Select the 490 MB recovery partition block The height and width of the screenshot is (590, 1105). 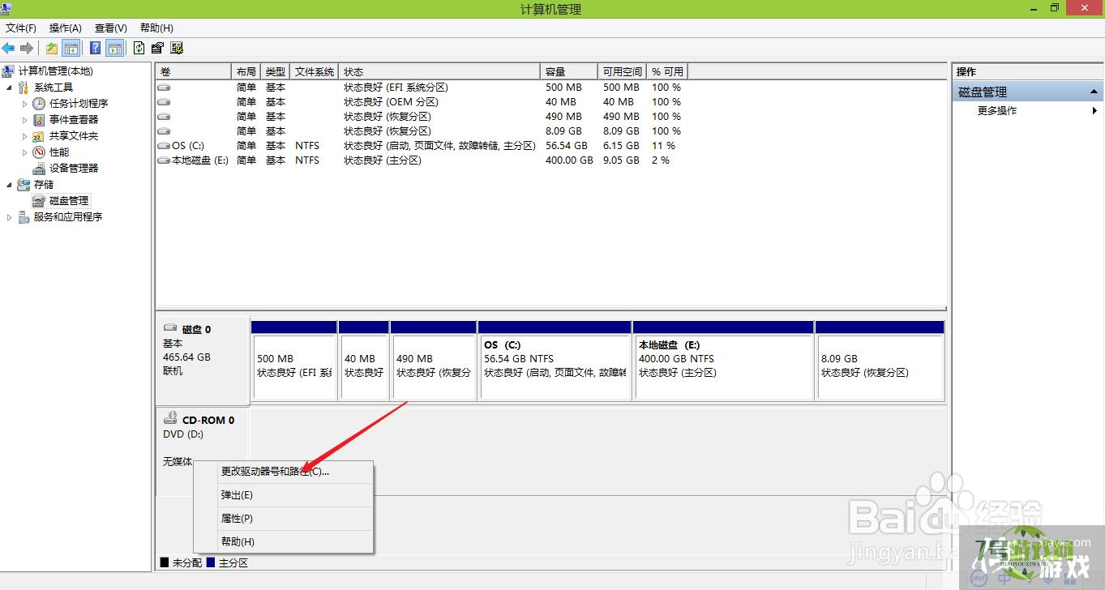pyautogui.click(x=433, y=360)
